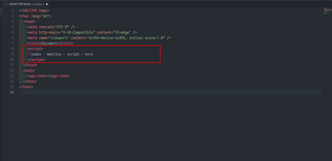Screen dimensions: 332x161
Task: Click line number 13 in the gutter
Action: click(11, 76)
